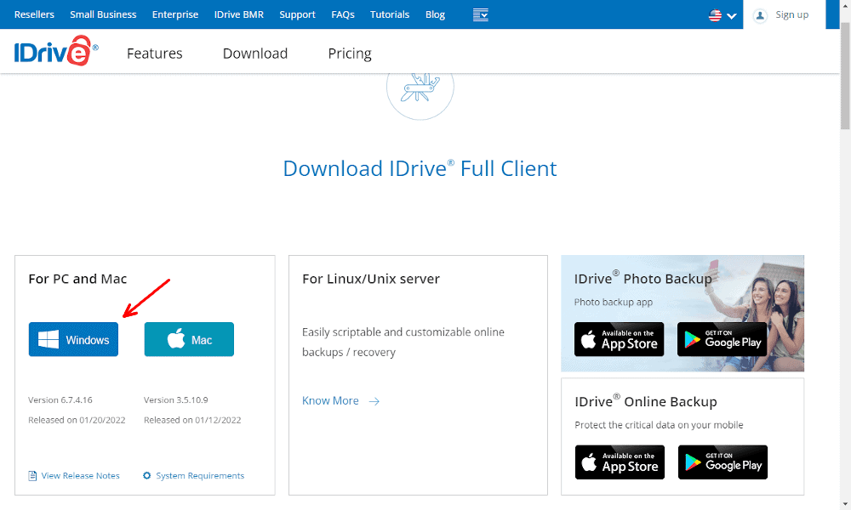851x510 pixels.
Task: Open the Enterprise menu item
Action: click(x=175, y=14)
